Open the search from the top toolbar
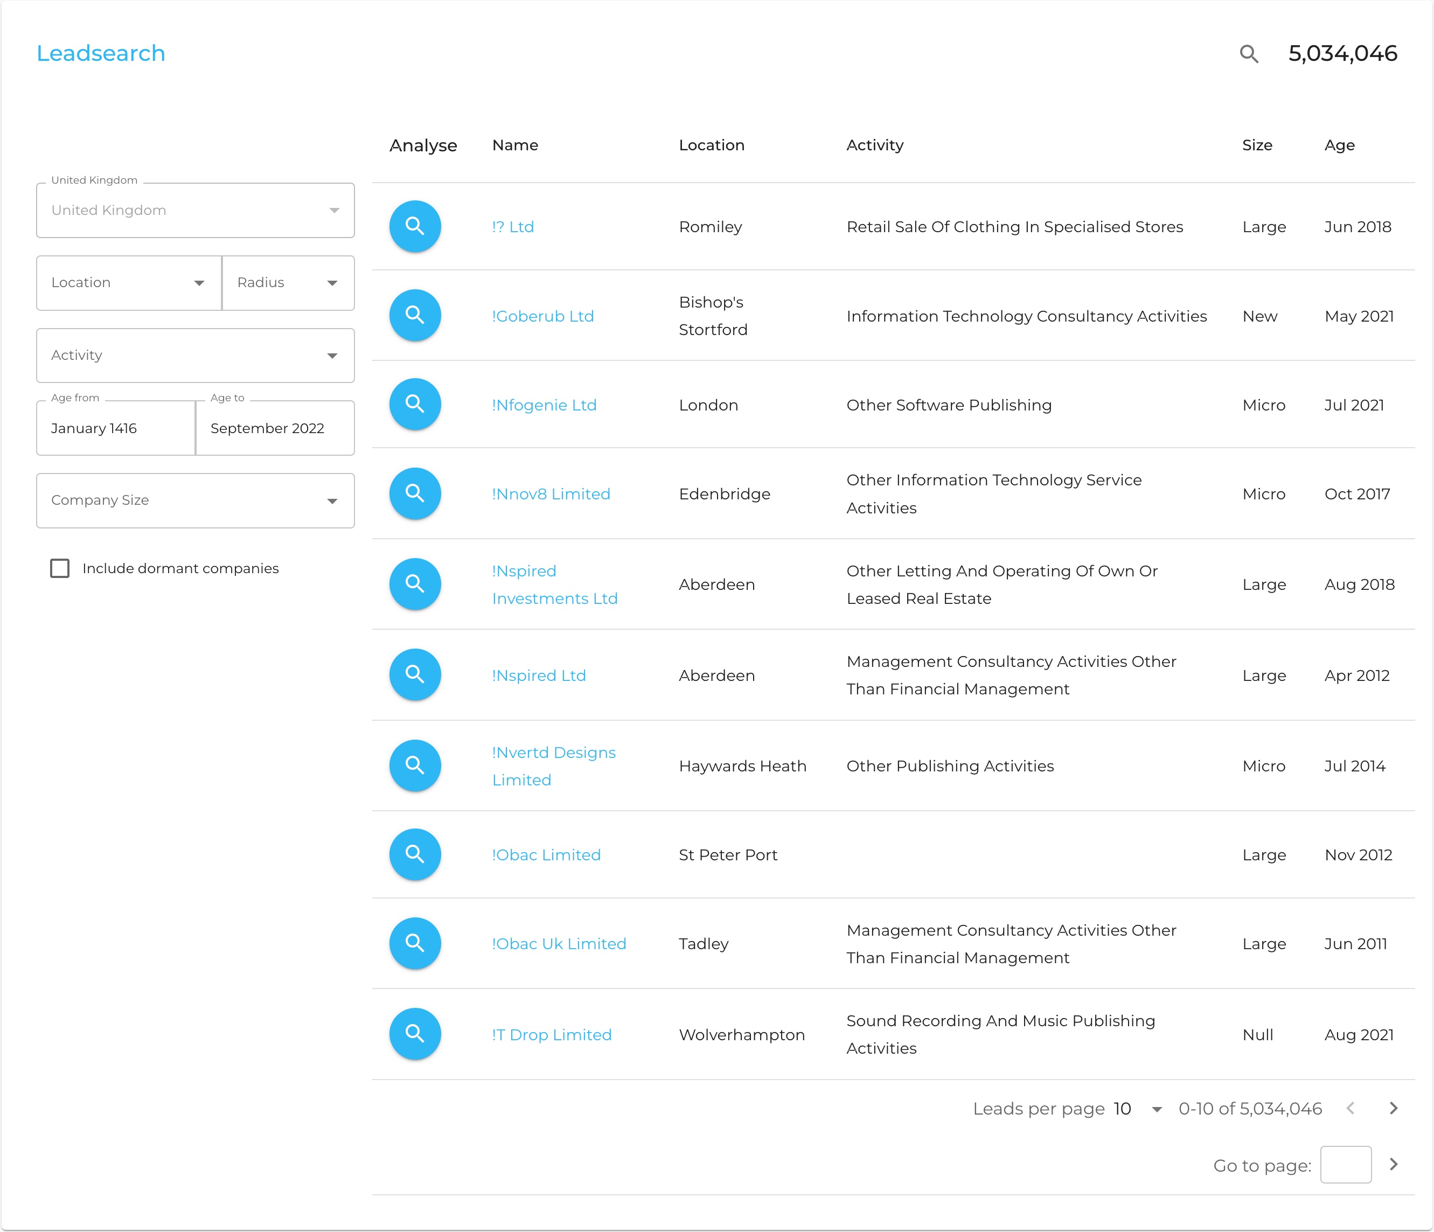 point(1249,53)
